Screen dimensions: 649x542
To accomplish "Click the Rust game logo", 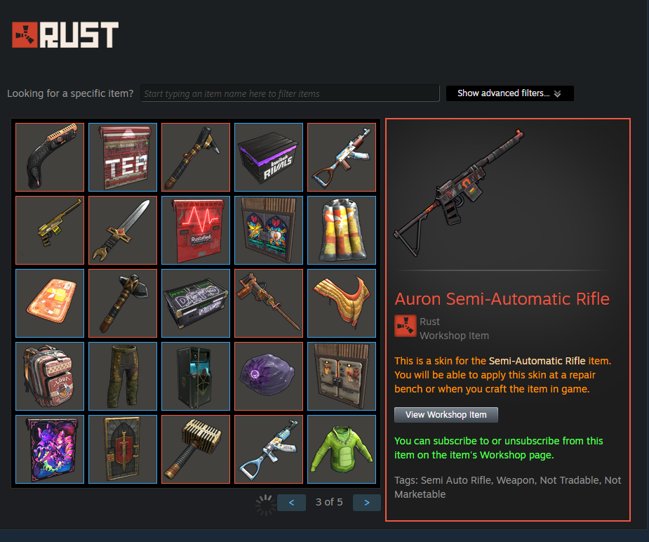I will point(65,35).
